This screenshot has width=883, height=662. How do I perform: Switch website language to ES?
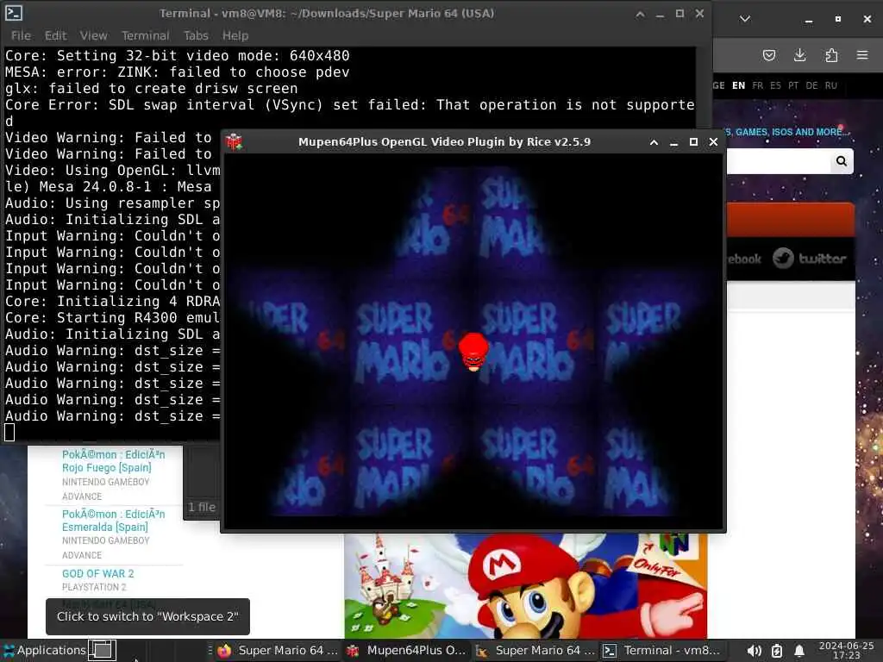pos(775,85)
